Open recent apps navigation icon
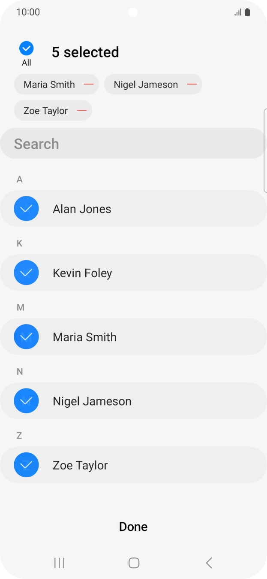 pos(59,563)
